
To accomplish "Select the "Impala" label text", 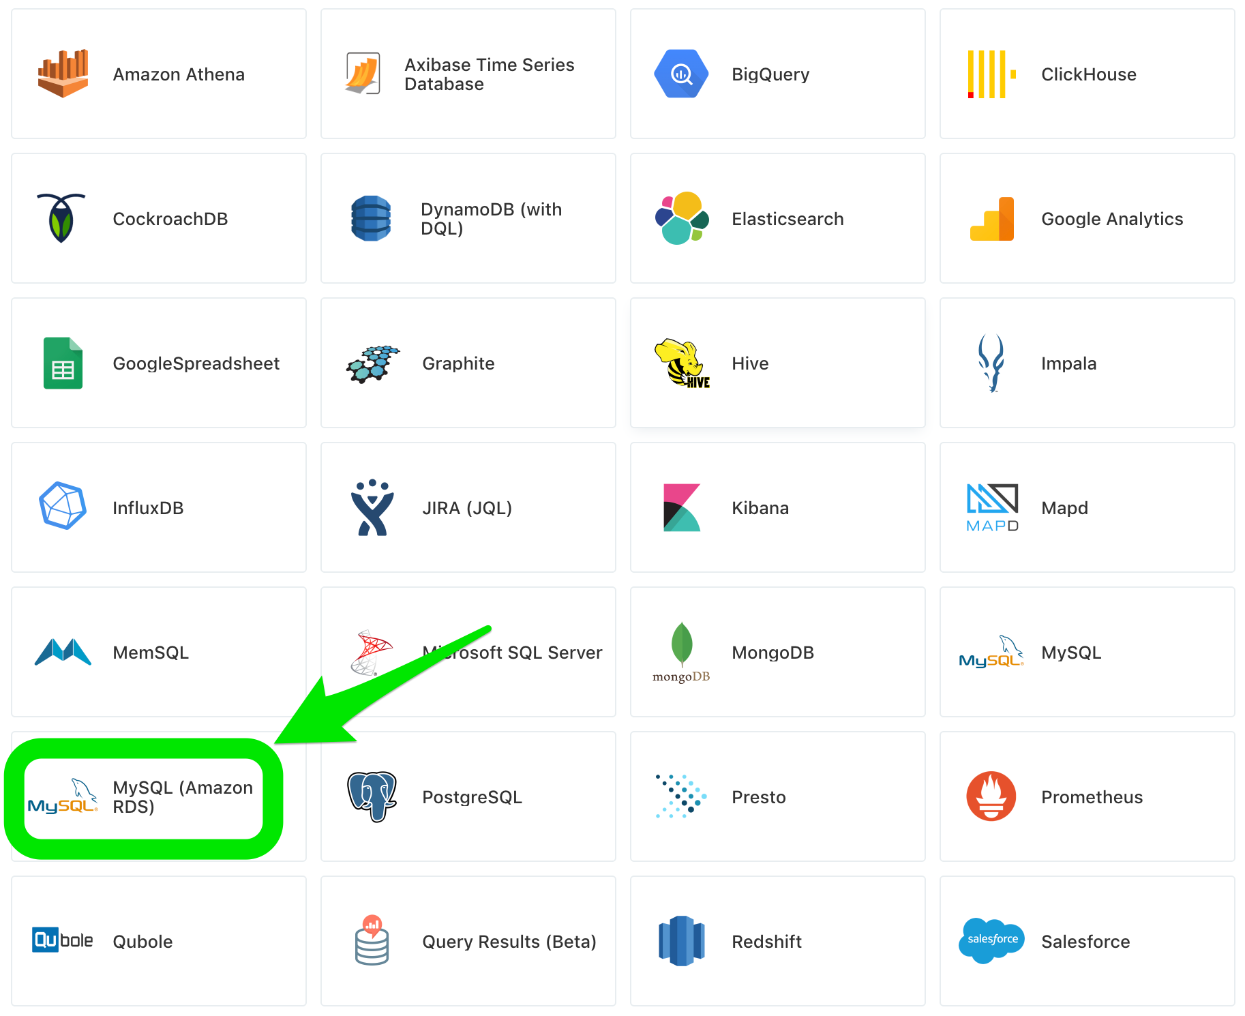I will [1069, 363].
